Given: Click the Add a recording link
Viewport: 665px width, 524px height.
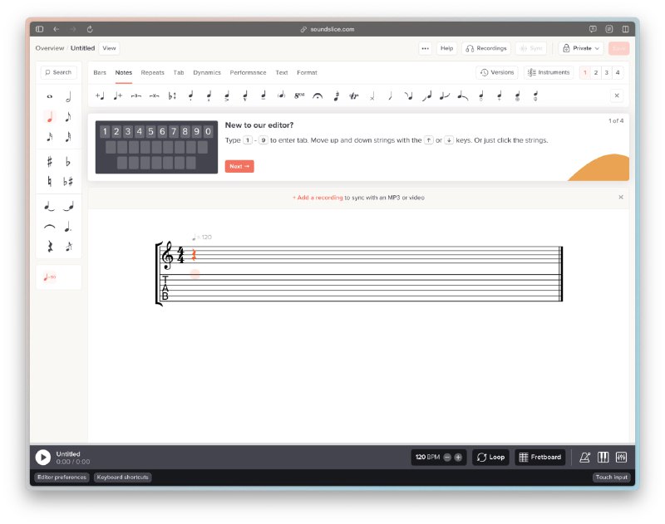Looking at the screenshot, I should [318, 198].
